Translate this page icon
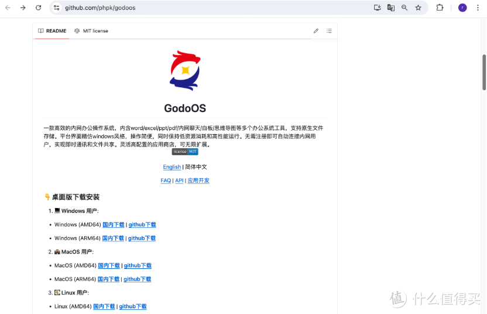The width and height of the screenshot is (487, 314). point(391,8)
